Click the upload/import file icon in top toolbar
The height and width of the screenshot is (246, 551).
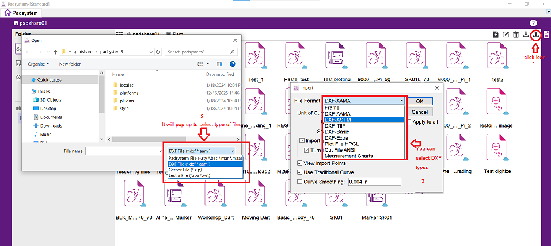[535, 34]
